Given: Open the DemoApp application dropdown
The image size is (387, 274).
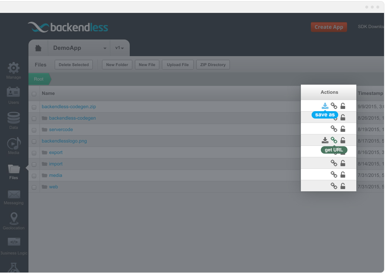Looking at the screenshot, I should (x=79, y=48).
